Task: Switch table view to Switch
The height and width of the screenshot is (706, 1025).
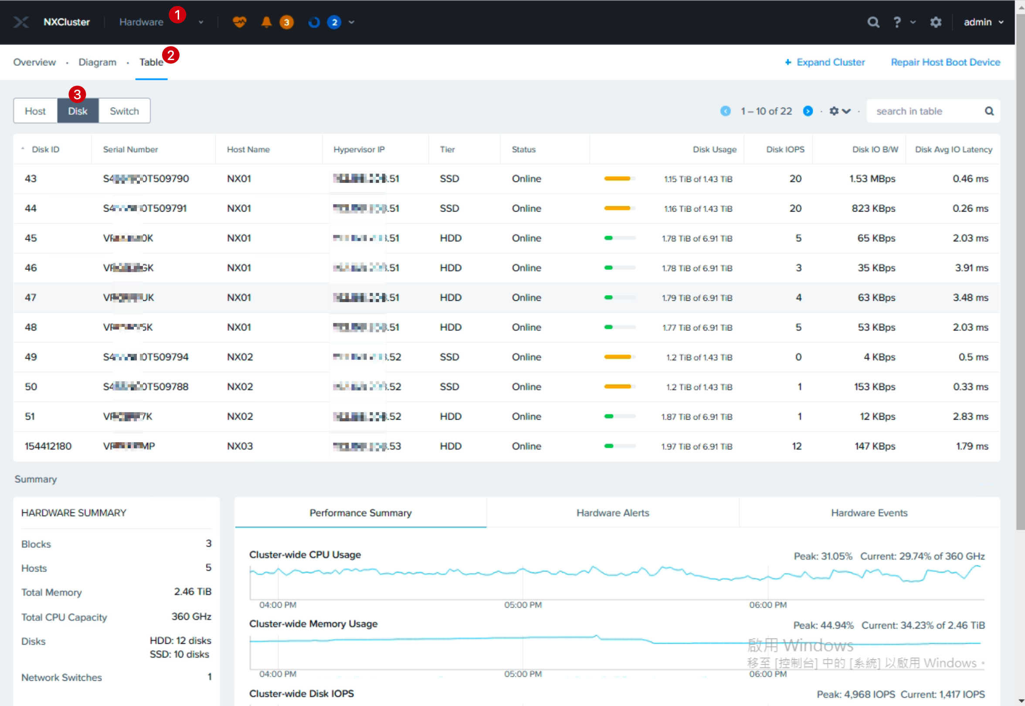Action: (x=124, y=111)
